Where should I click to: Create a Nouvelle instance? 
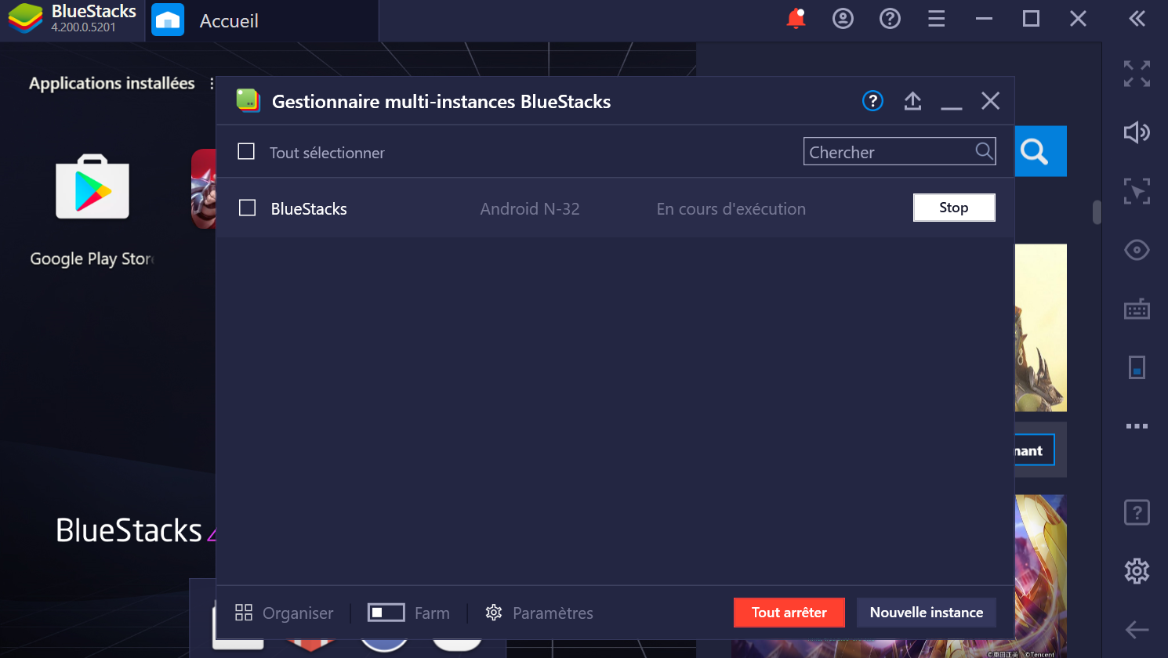click(x=927, y=613)
